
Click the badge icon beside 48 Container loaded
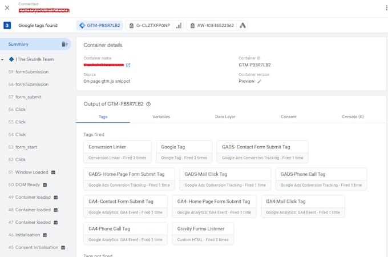pos(56,210)
